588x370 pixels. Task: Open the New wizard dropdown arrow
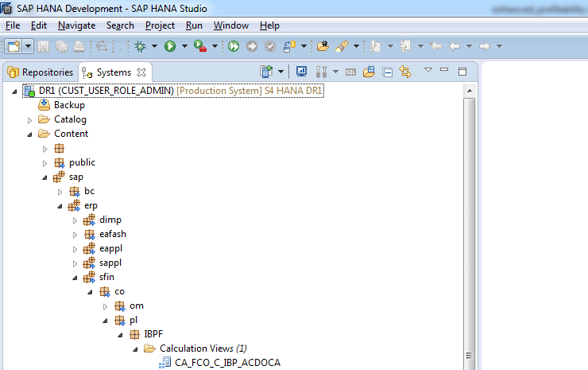[28, 46]
